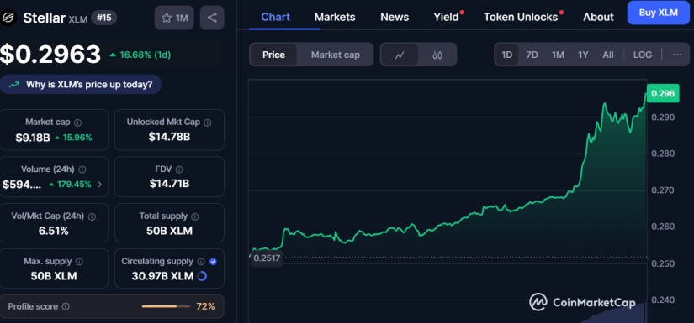Click the Stellar logo icon

(x=8, y=18)
